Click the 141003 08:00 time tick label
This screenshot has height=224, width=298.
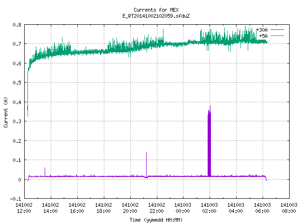[289, 208]
